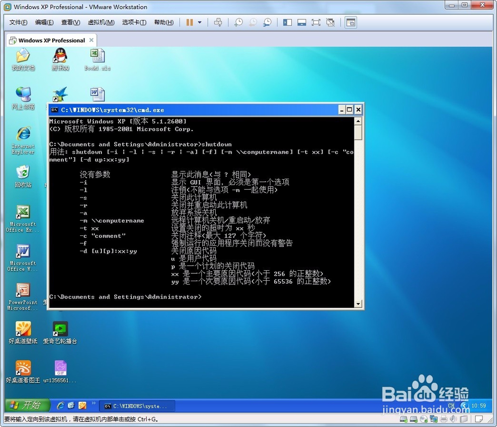
Task: Click the 好桌道 quick launch icon
Action: tap(83, 406)
